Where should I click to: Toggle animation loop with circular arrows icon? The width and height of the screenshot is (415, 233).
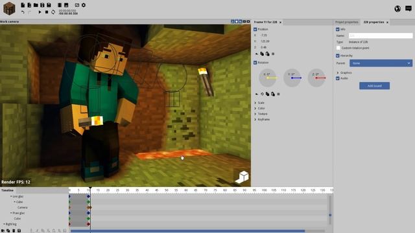point(53,12)
